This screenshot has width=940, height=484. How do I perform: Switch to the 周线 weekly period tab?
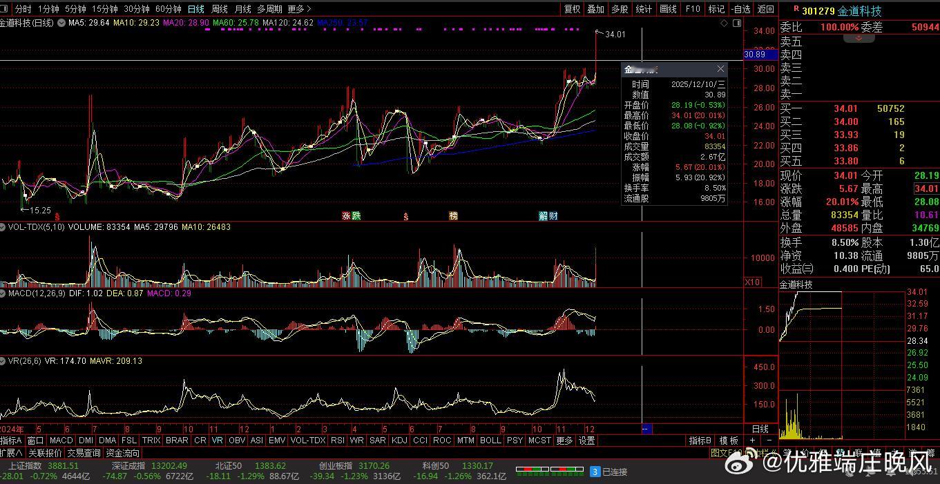[x=220, y=9]
